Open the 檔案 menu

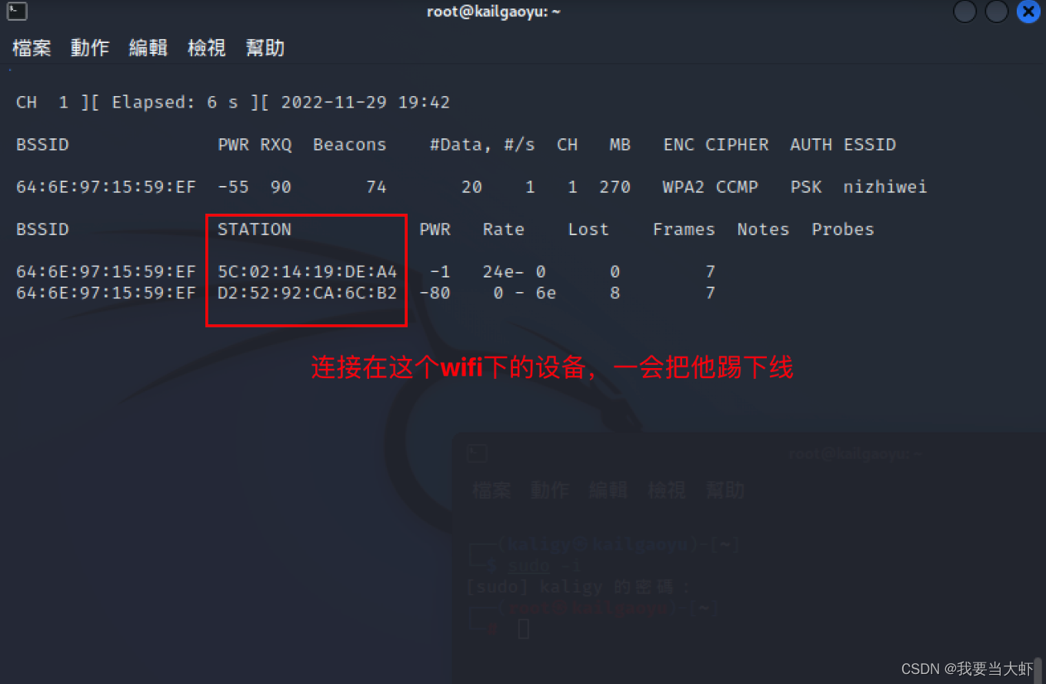click(x=32, y=48)
